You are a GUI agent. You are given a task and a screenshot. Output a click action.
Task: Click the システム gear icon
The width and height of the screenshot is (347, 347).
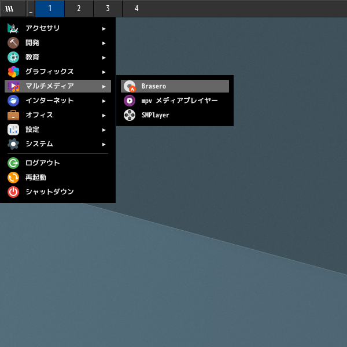(13, 144)
